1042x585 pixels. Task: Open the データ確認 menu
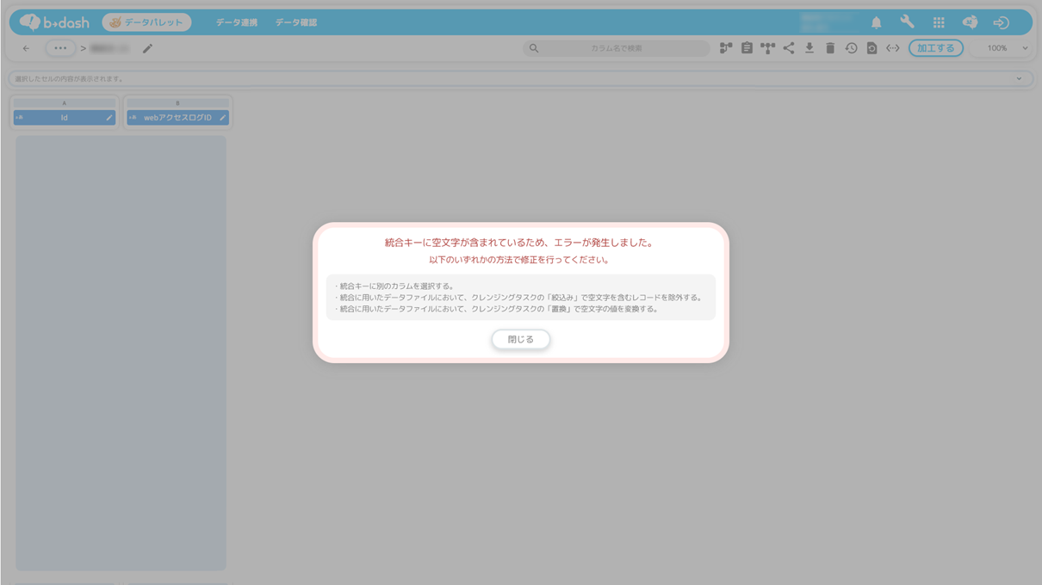296,22
